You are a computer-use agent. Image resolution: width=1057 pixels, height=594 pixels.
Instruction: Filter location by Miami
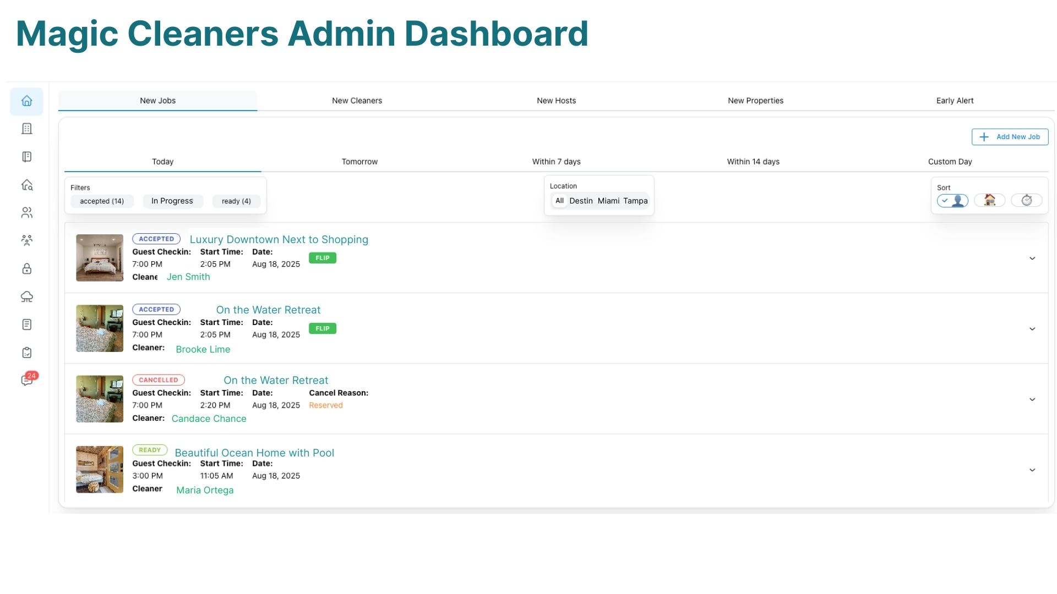pyautogui.click(x=608, y=201)
